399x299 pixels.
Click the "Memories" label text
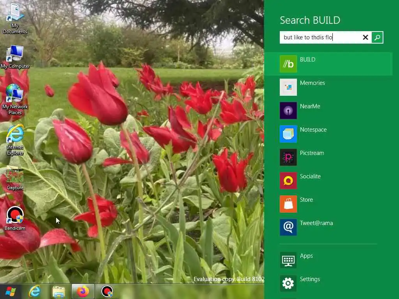tap(312, 83)
